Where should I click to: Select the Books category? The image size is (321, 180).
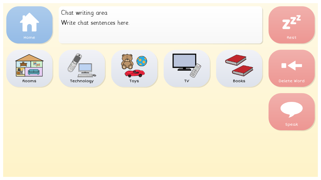tap(239, 68)
